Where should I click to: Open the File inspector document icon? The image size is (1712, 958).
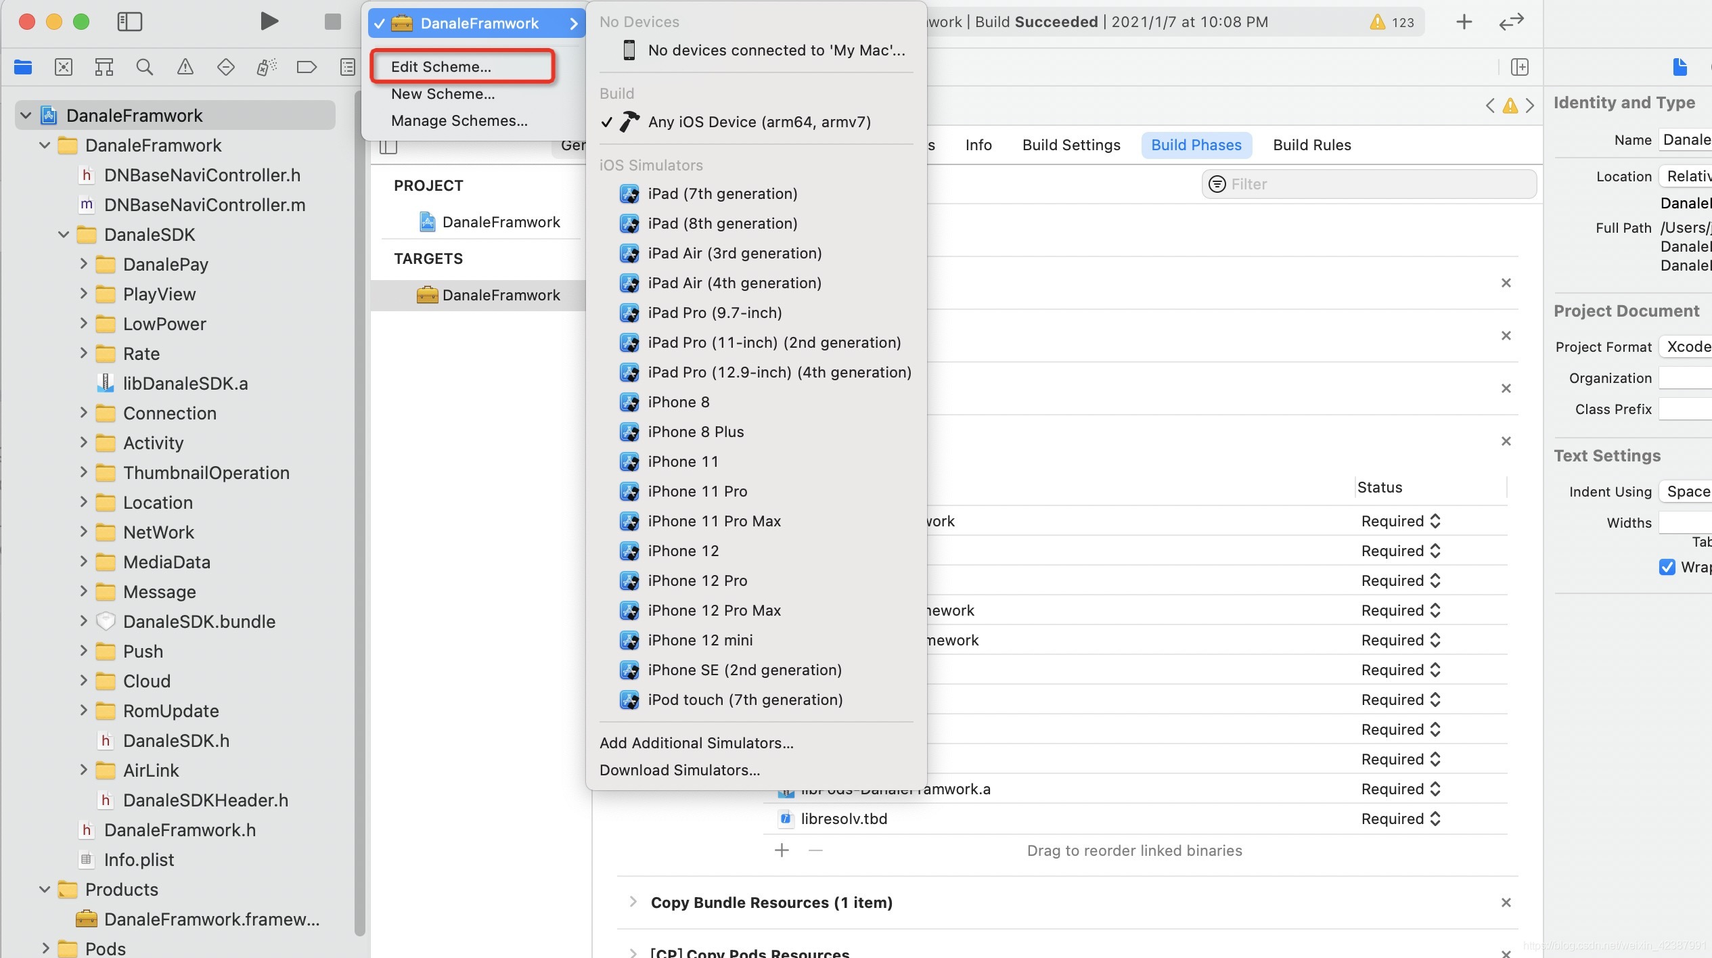1680,67
